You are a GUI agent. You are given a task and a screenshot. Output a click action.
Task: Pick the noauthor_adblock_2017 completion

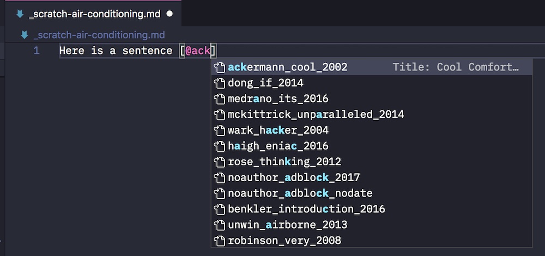click(x=372, y=177)
